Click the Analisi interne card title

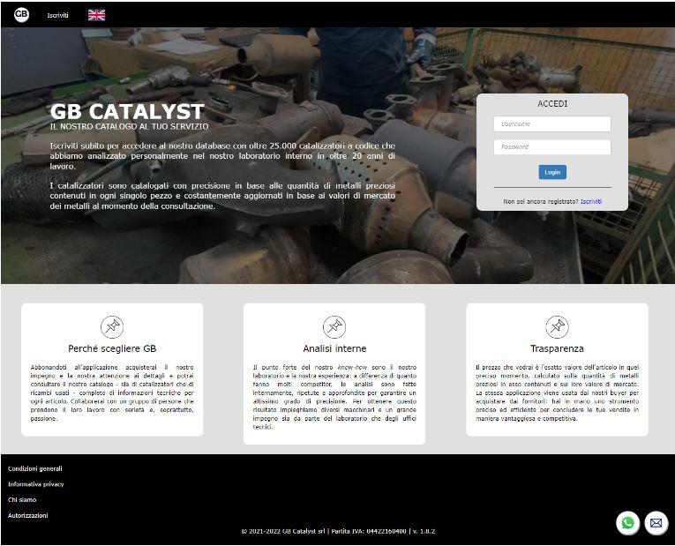334,348
